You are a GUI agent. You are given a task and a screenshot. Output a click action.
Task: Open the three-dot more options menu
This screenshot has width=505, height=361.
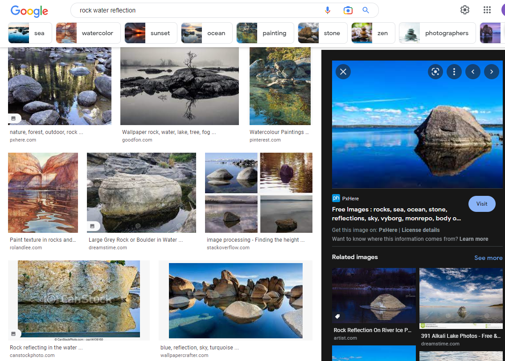(x=454, y=72)
